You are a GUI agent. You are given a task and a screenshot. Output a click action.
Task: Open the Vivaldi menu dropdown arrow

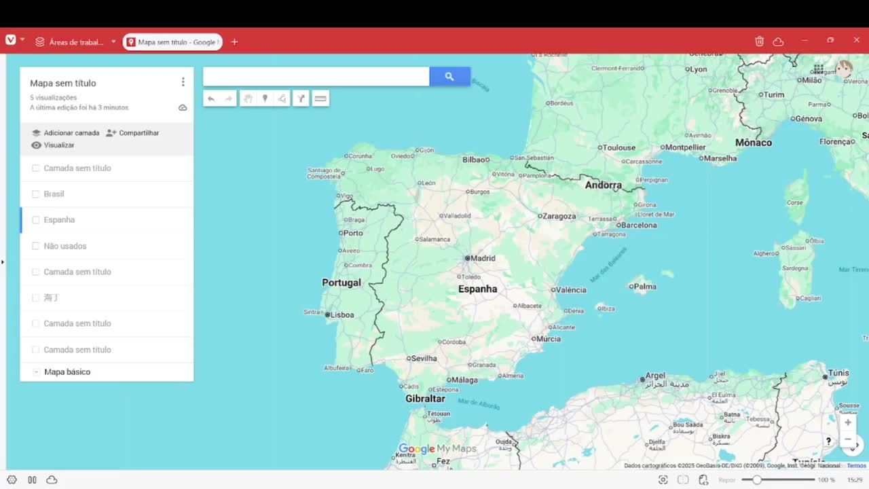click(x=22, y=39)
